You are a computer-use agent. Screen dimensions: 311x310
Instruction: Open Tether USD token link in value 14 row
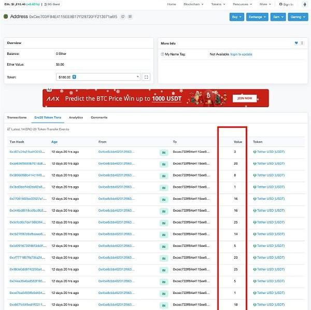tap(271, 234)
